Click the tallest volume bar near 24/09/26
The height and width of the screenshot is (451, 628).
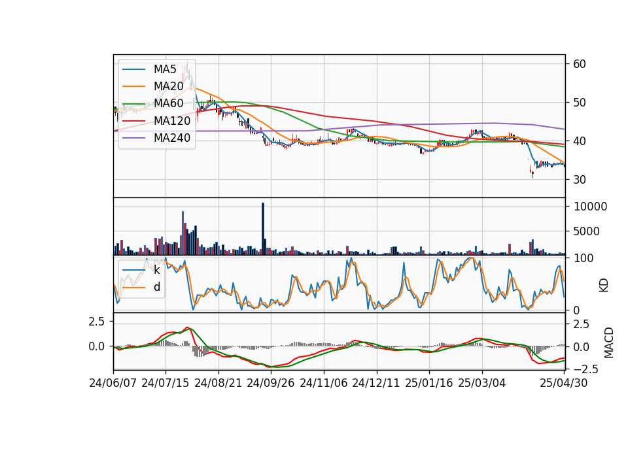point(263,229)
